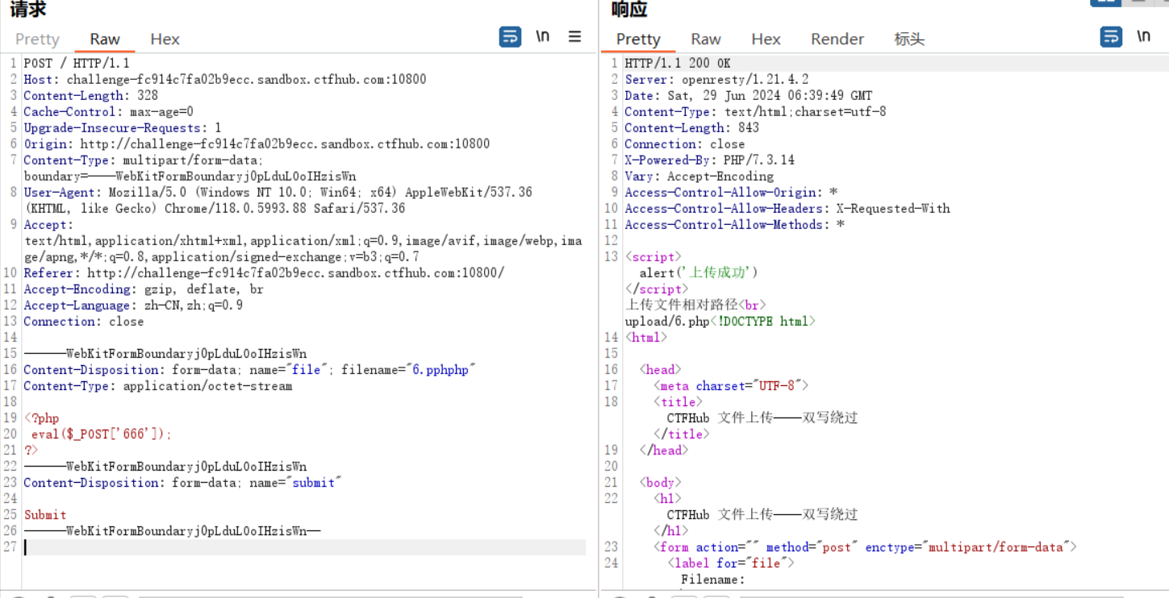Click alert('上传成功') in the response script
This screenshot has width=1169, height=598.
(x=699, y=272)
